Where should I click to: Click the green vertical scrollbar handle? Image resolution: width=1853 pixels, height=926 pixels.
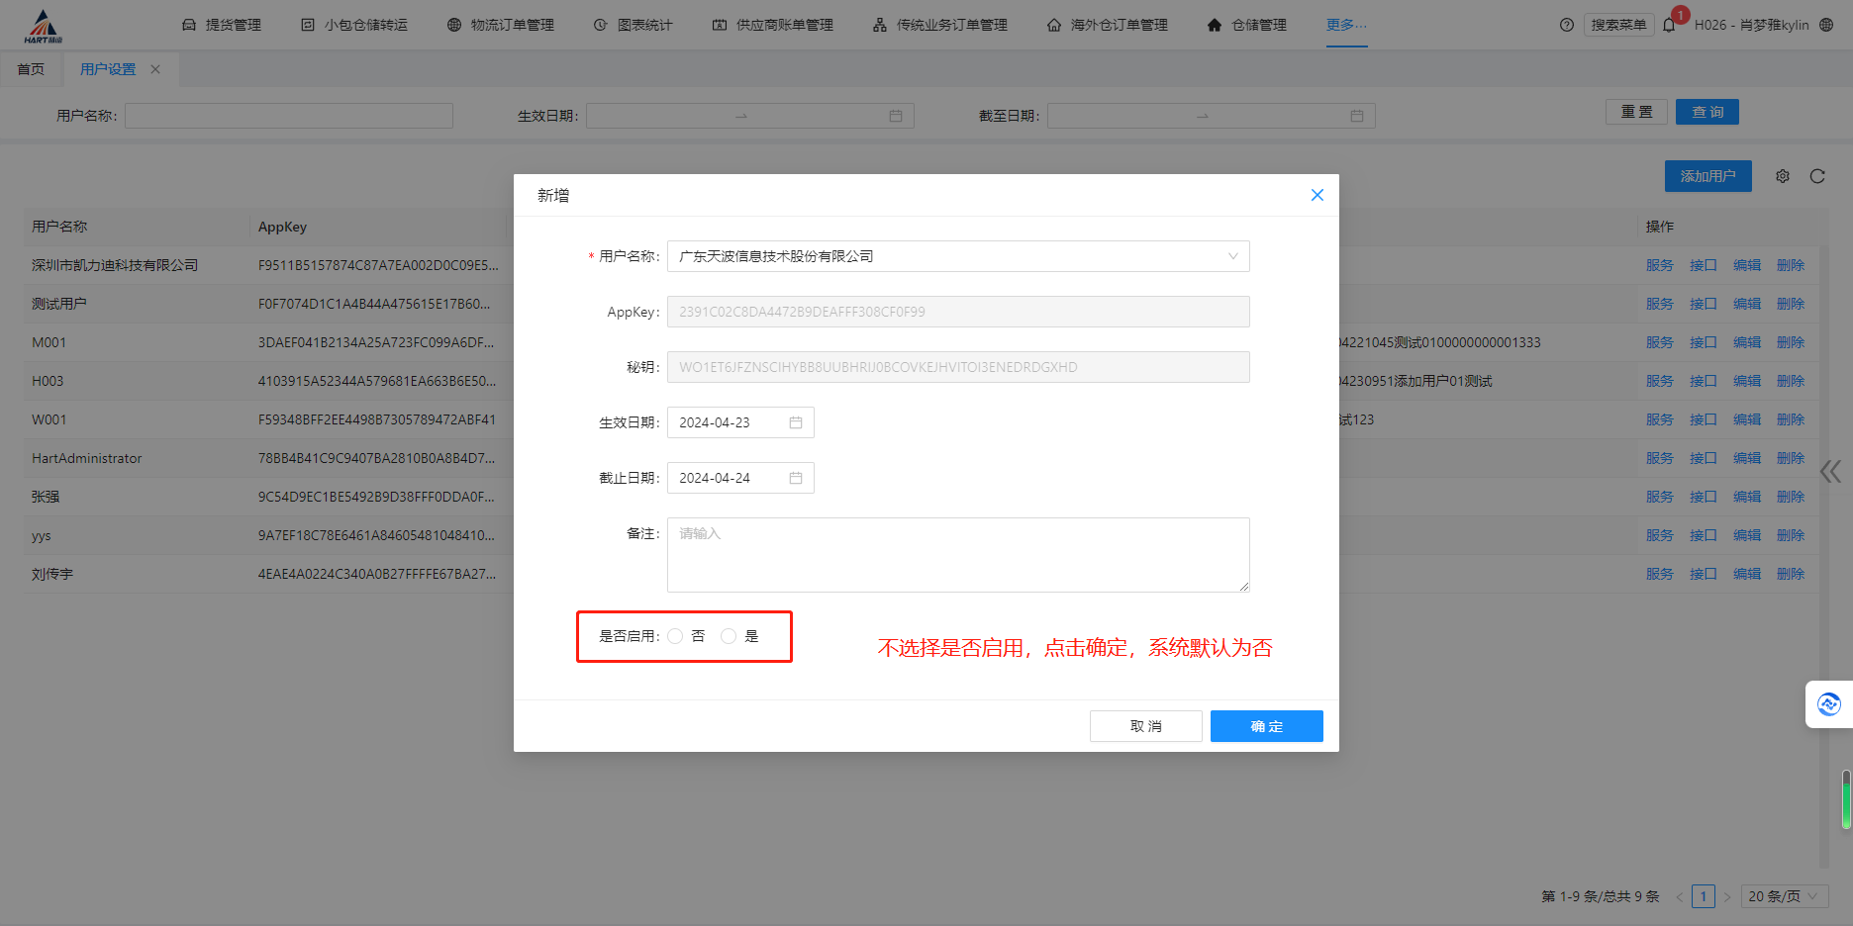point(1846,799)
